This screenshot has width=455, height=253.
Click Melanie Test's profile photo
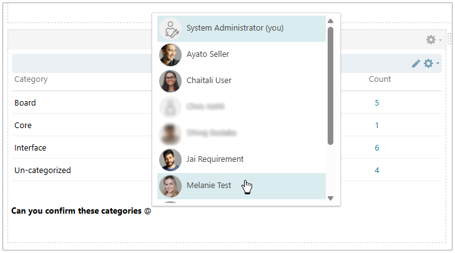[x=170, y=186]
